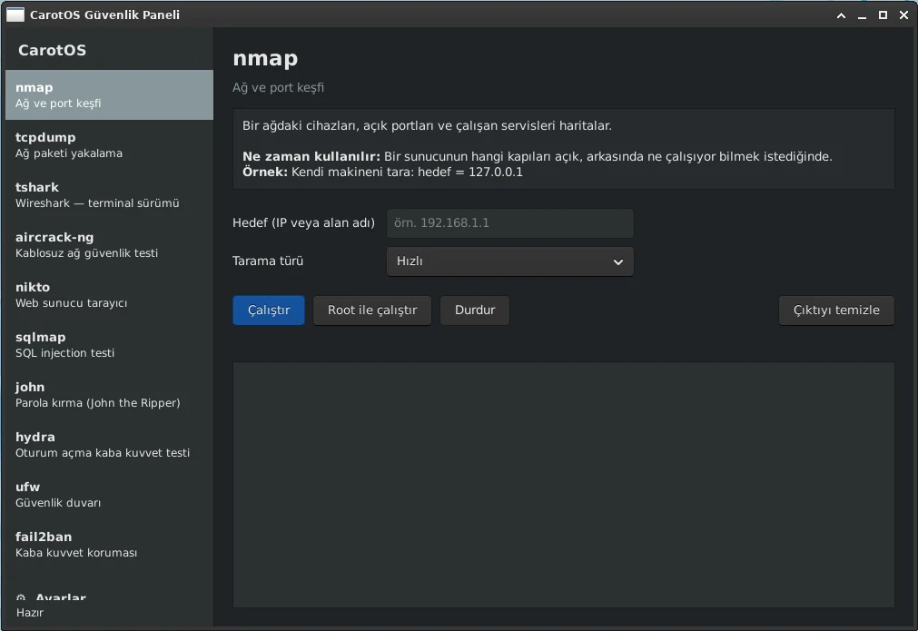Click the CarotOS sidebar heading
Screen dimensions: 918x631
point(52,50)
